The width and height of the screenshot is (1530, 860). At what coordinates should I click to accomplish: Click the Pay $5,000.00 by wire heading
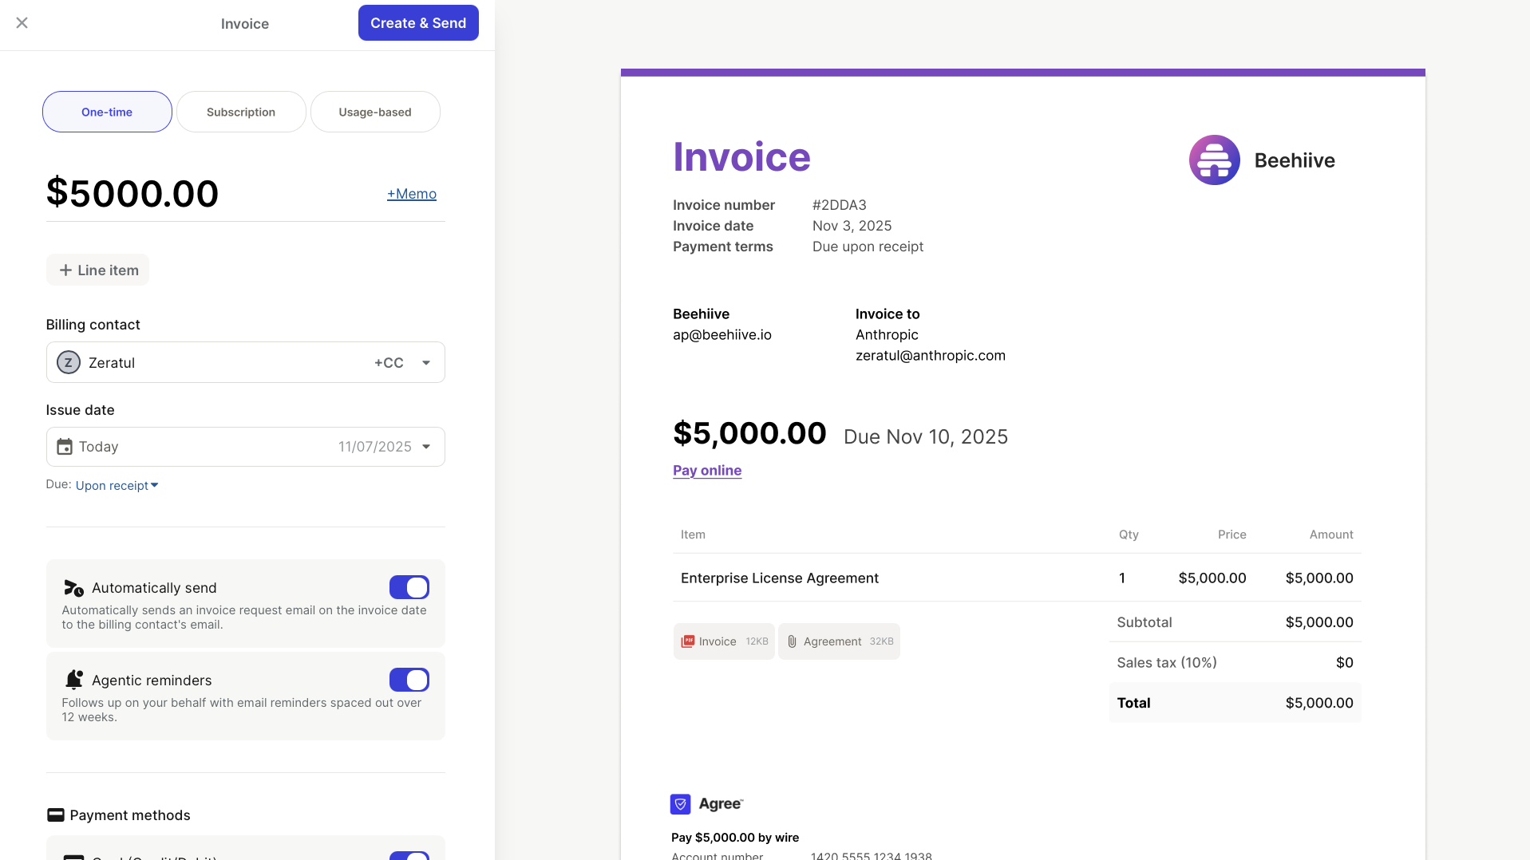[x=735, y=837]
